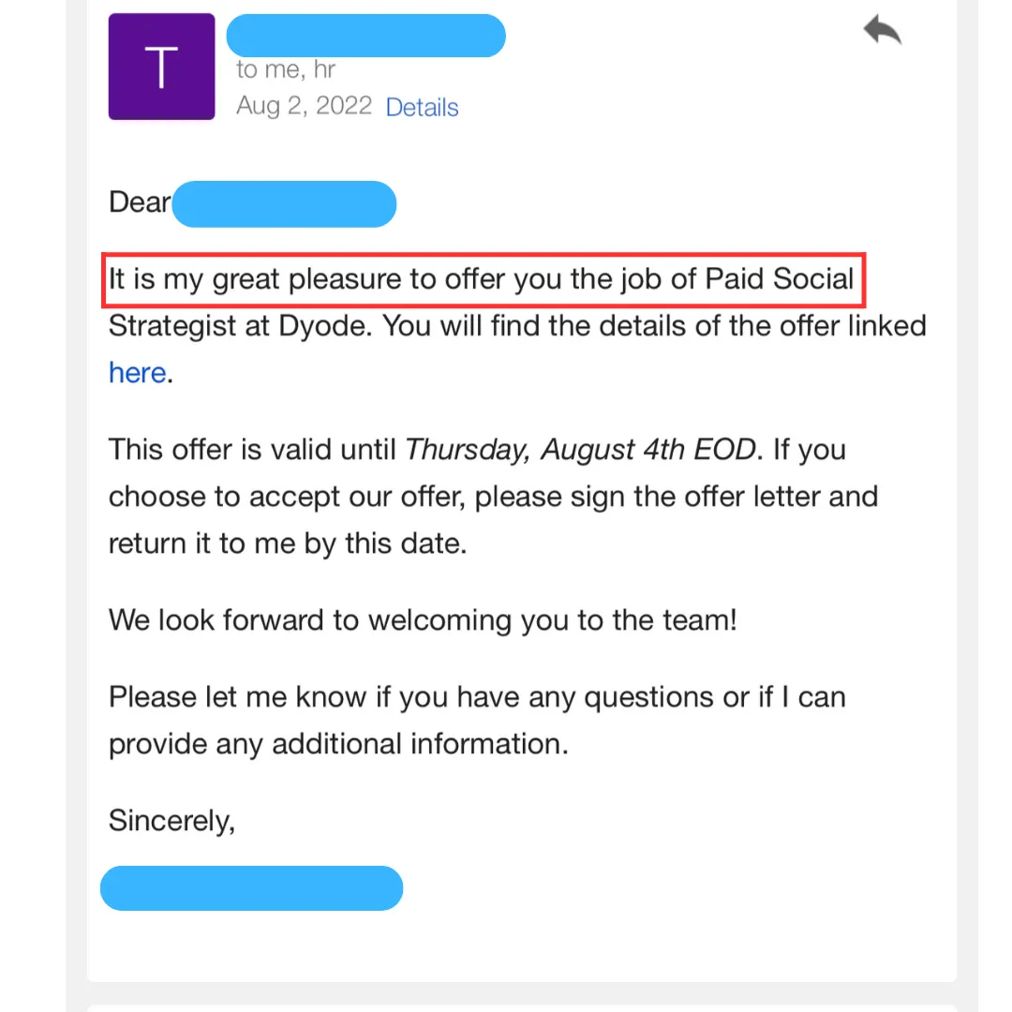Expand the 'to me, hr' recipients line
The height and width of the screenshot is (1012, 1012).
pos(286,69)
